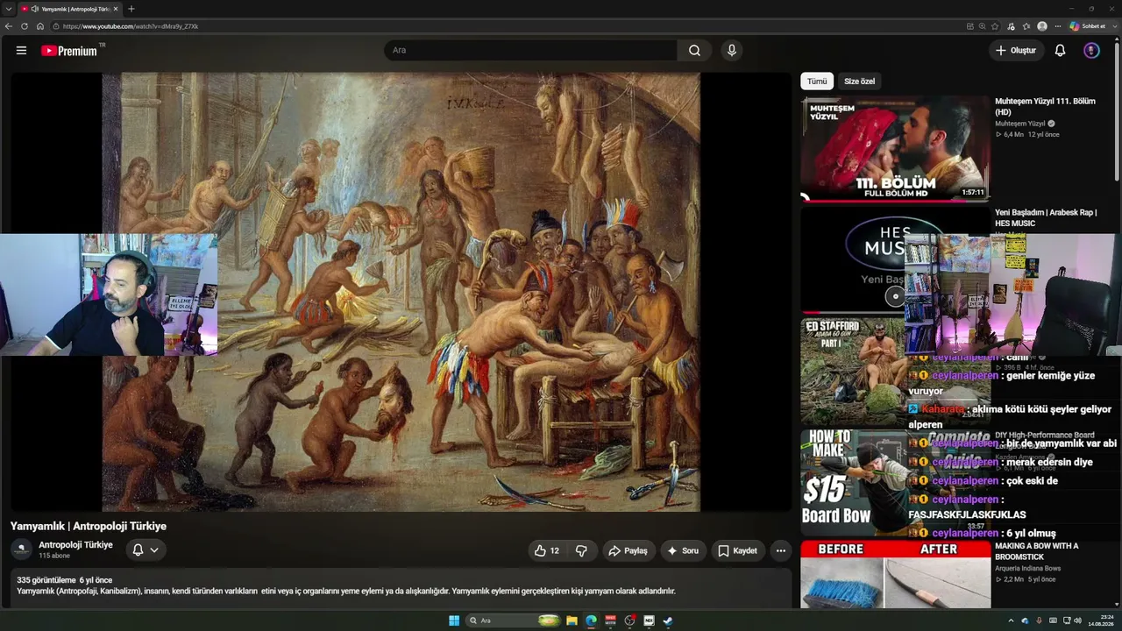The width and height of the screenshot is (1122, 631).
Task: Open more actions for the video
Action: (781, 550)
